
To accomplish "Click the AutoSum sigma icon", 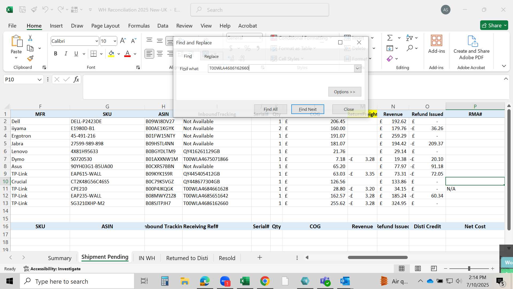I will (x=390, y=38).
